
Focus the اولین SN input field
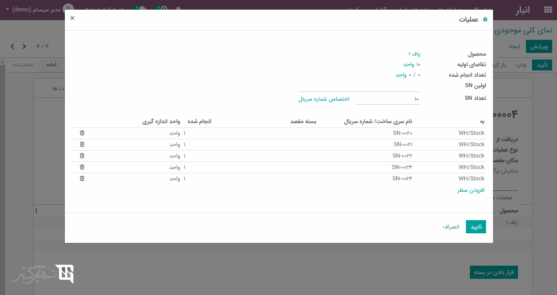(360, 86)
